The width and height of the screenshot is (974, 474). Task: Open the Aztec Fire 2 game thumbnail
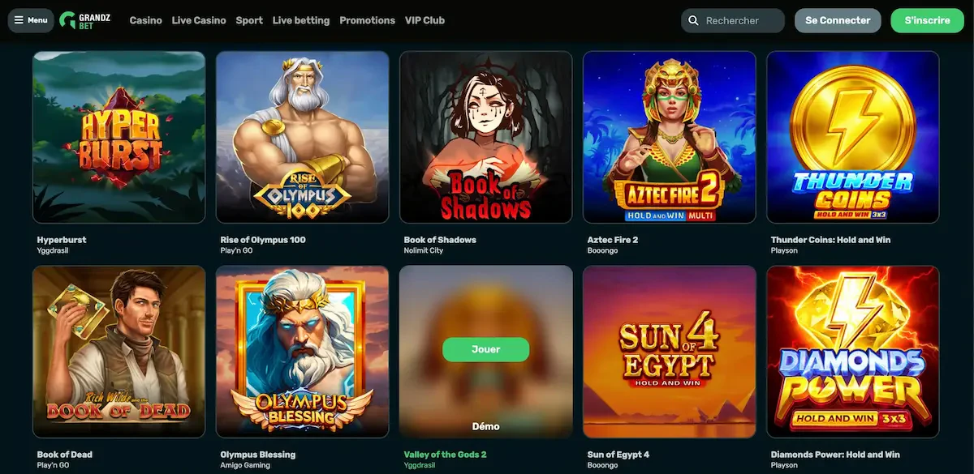pos(670,138)
